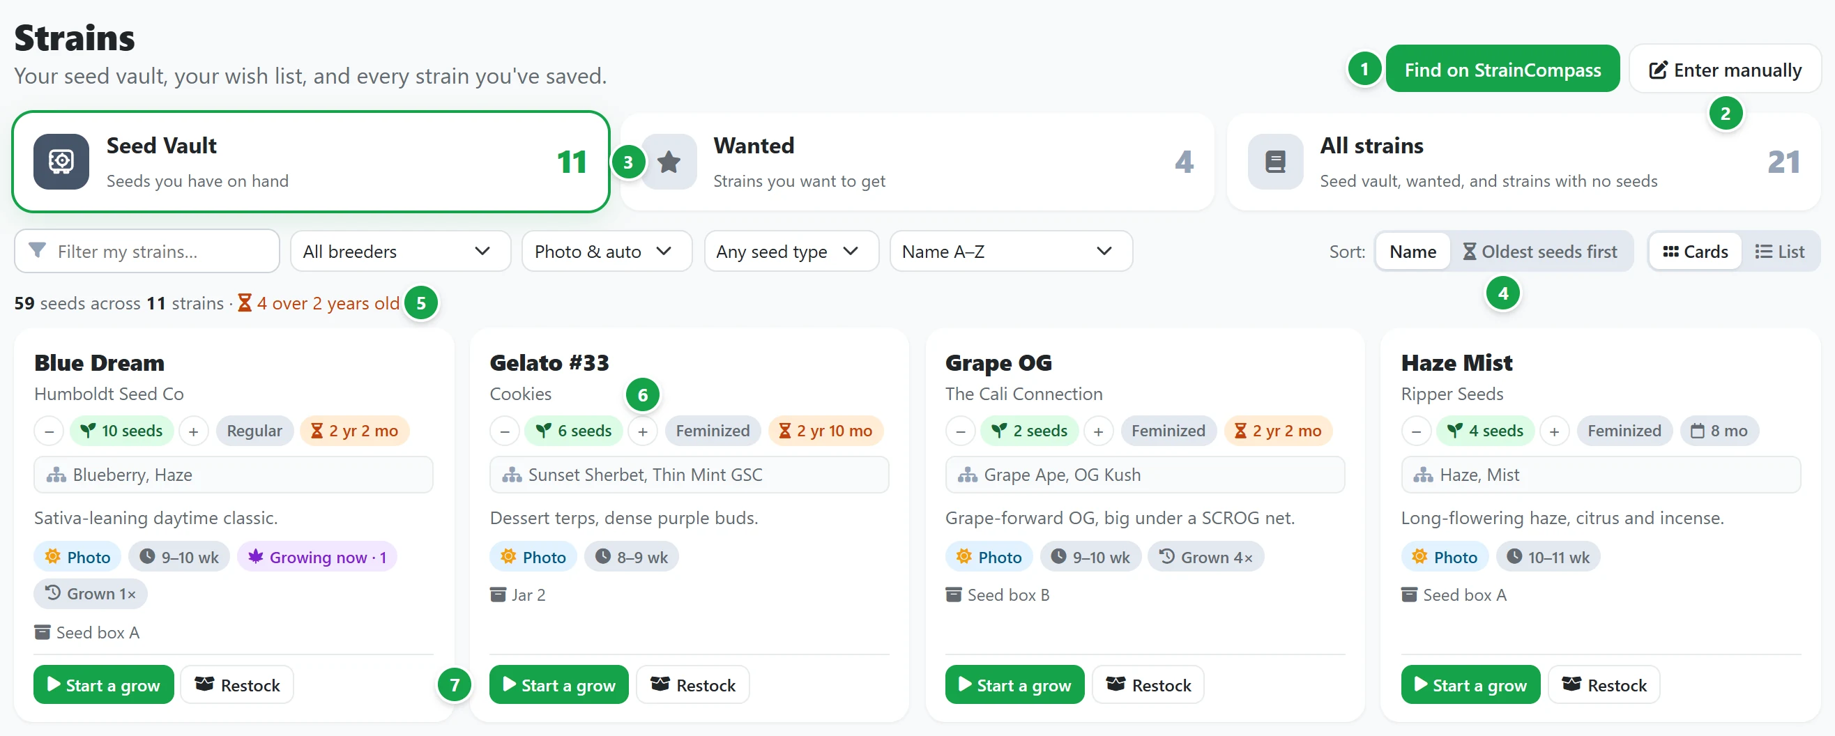The height and width of the screenshot is (736, 1835).
Task: Increase Gelato #33 seed count with plus
Action: (643, 431)
